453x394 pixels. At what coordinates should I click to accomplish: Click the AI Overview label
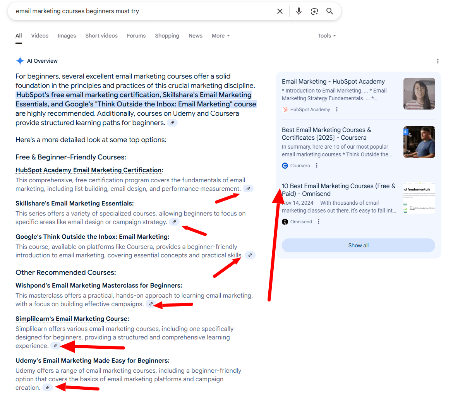(42, 61)
